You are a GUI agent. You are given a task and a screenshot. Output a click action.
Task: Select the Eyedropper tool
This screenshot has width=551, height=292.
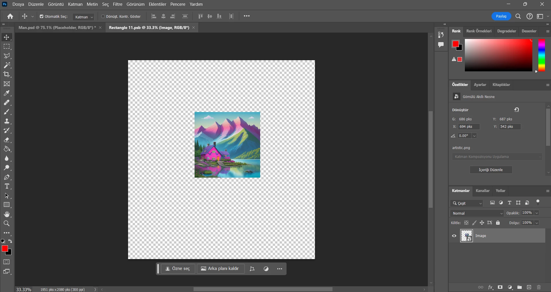click(7, 93)
